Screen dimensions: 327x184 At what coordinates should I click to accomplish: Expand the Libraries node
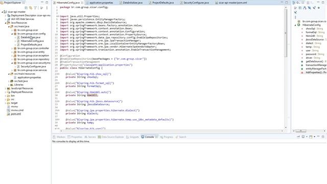coord(9,85)
